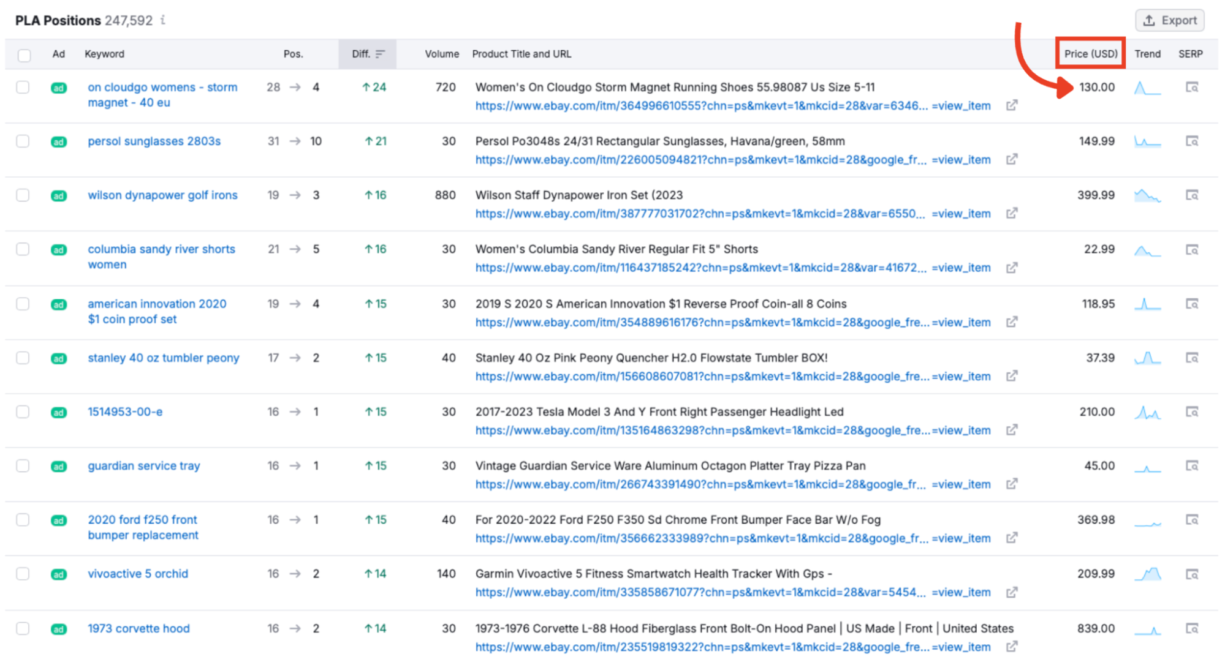
Task: Click the Product Title and URL header
Action: click(x=521, y=54)
